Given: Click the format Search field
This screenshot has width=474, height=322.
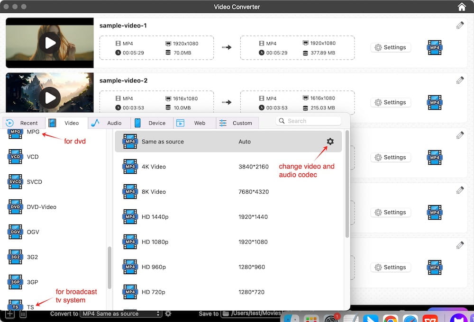Looking at the screenshot, I should tap(309, 121).
